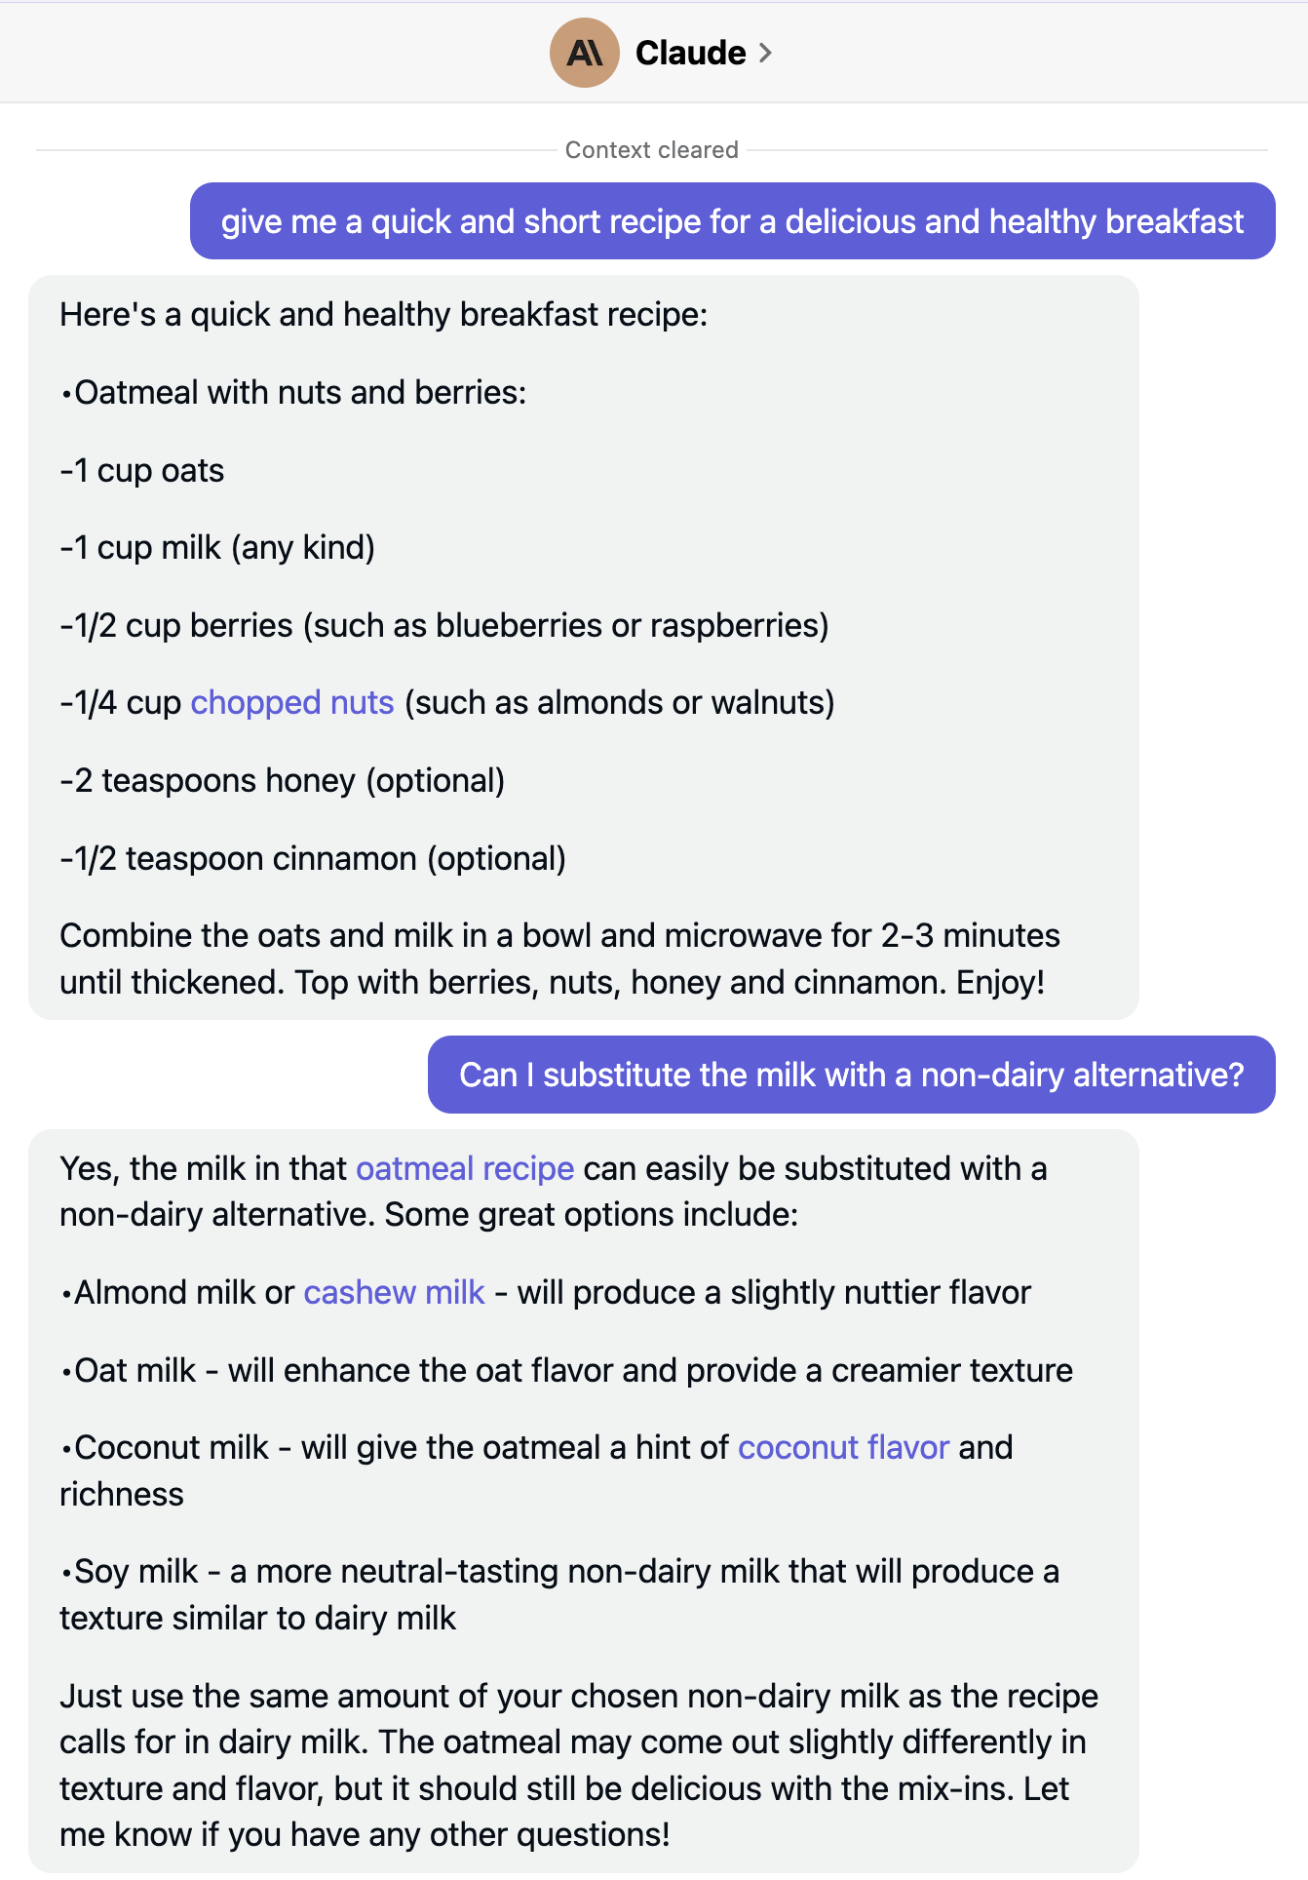1308x1880 pixels.
Task: Click the Oat milk bullet point
Action: pyautogui.click(x=566, y=1370)
